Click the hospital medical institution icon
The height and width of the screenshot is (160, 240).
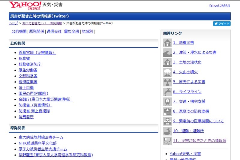coord(167,121)
